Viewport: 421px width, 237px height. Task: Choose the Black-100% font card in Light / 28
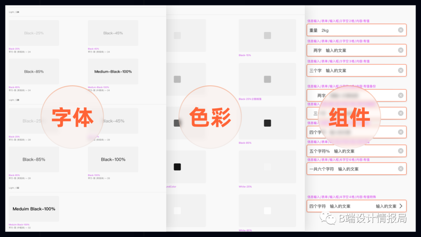[113, 159]
